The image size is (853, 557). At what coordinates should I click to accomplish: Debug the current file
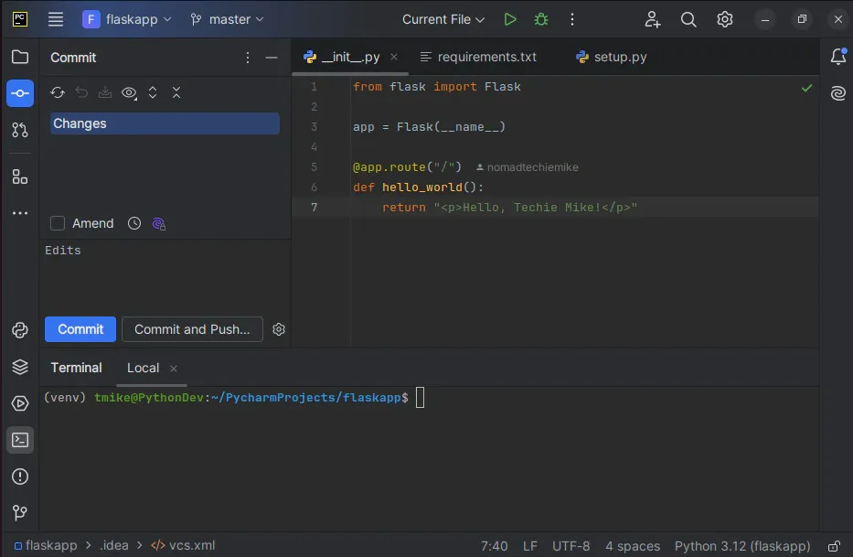point(540,19)
